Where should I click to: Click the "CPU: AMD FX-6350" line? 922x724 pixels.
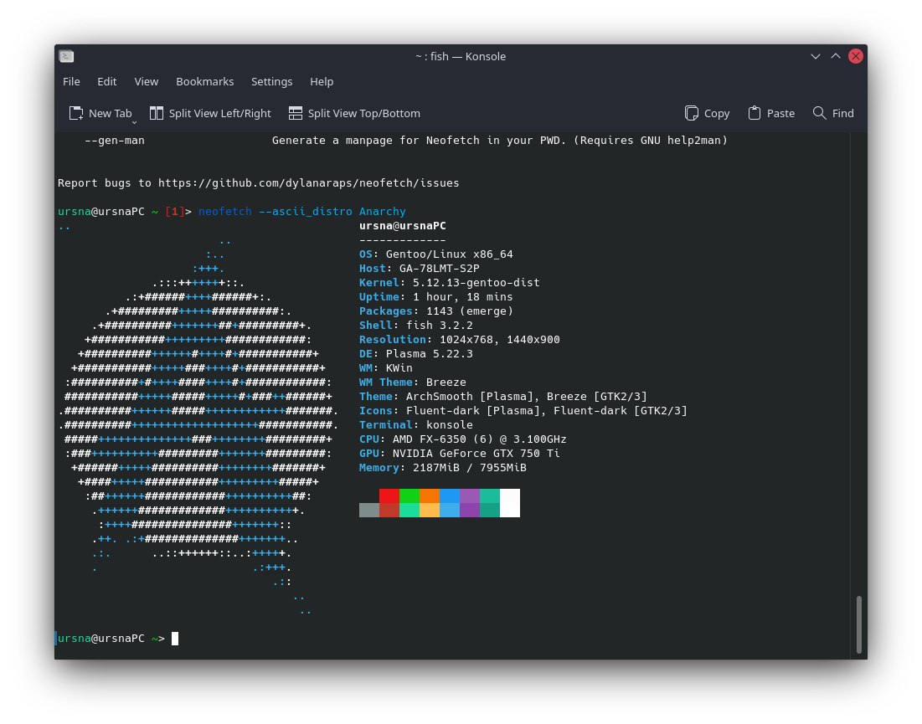[x=463, y=439]
